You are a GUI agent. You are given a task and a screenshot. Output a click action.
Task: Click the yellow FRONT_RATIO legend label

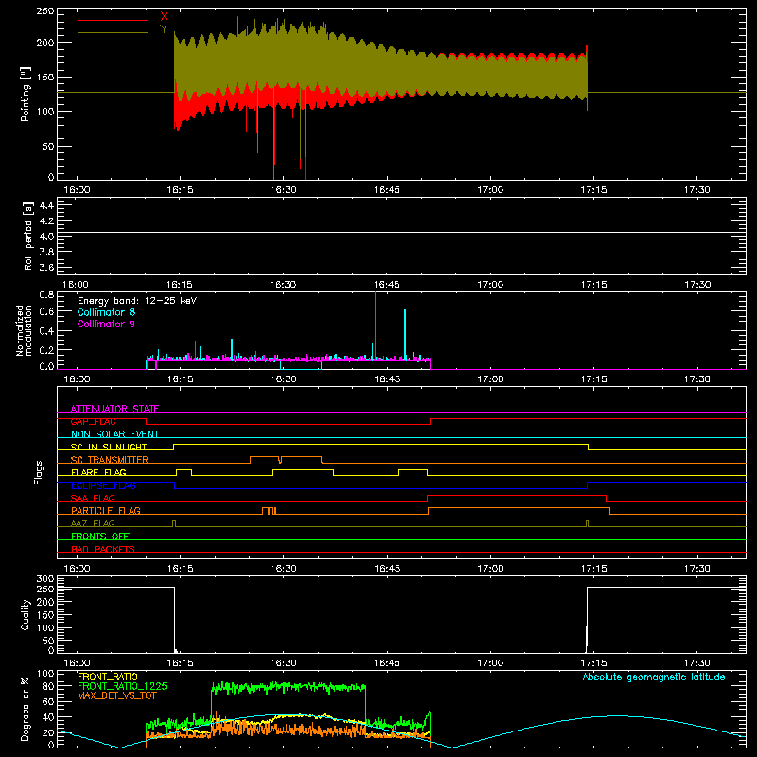coord(108,677)
